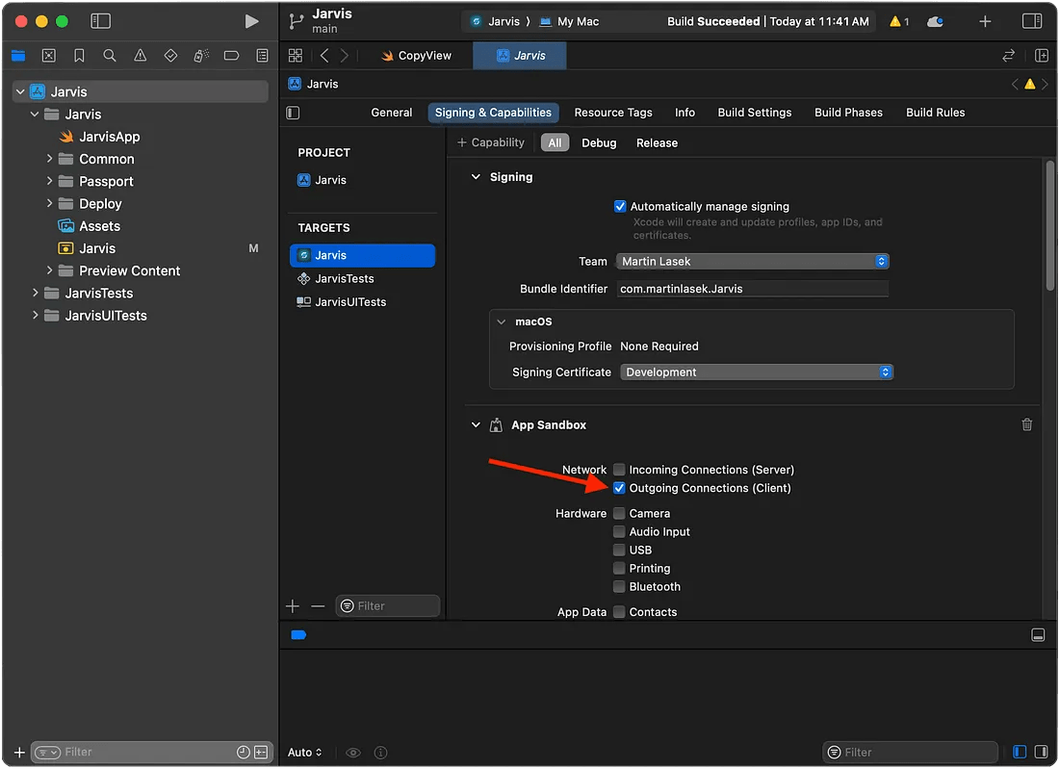The height and width of the screenshot is (769, 1059).
Task: Open the Source Control navigator
Action: (x=49, y=56)
